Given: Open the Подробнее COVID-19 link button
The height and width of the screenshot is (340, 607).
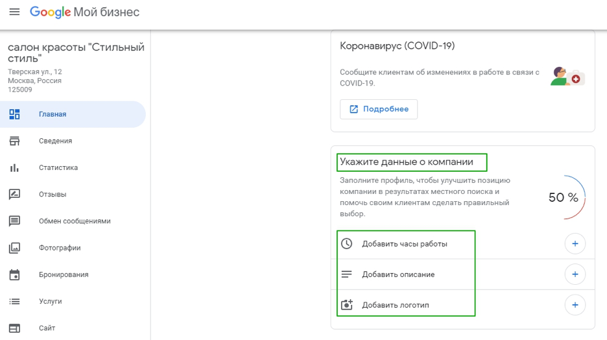Looking at the screenshot, I should 379,109.
